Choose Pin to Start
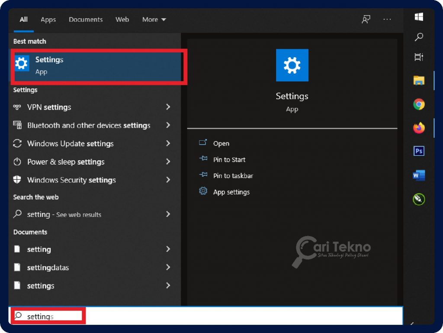443x333 pixels. (x=229, y=160)
